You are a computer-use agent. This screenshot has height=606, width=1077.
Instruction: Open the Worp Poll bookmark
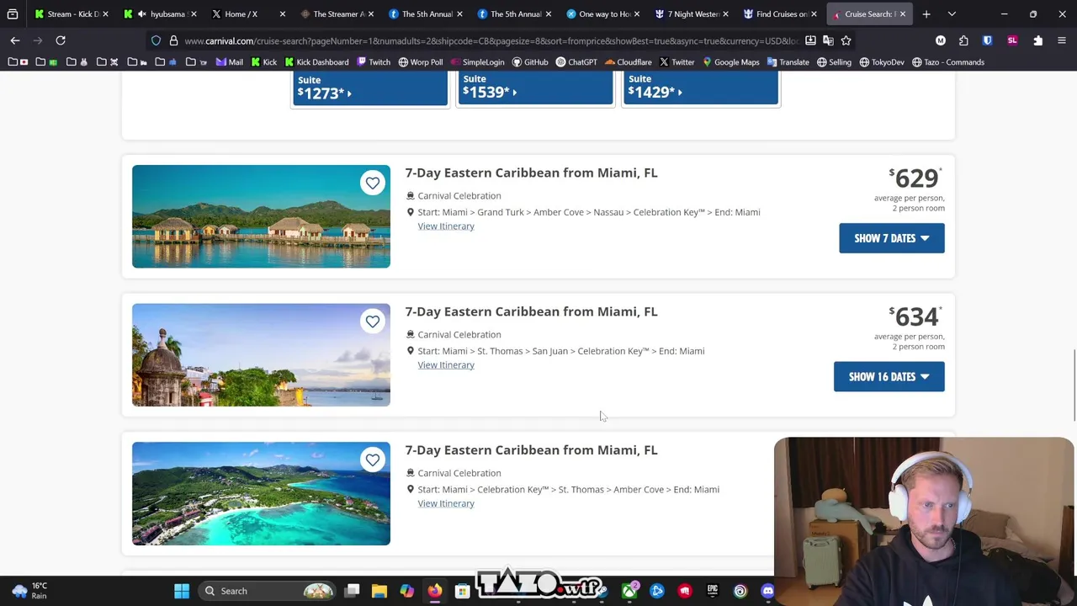(420, 62)
